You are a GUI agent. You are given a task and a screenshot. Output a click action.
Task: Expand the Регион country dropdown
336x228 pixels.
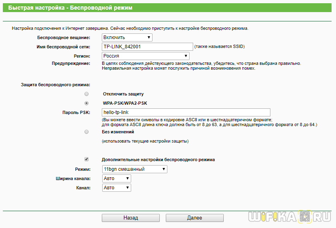click(145, 56)
